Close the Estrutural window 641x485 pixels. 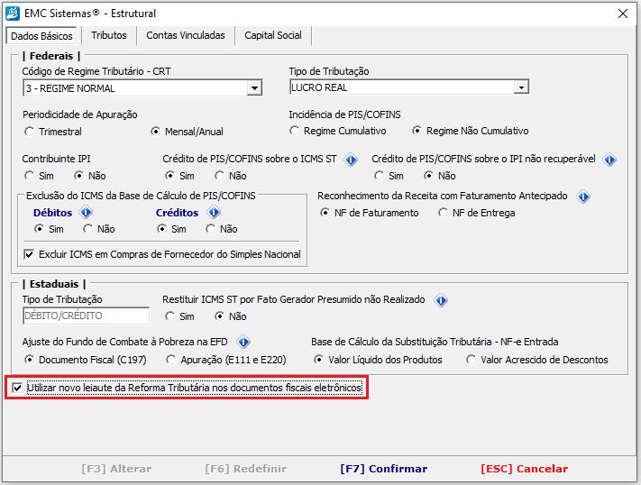click(x=623, y=14)
